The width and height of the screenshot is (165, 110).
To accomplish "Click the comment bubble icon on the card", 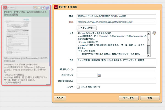I will point(39,7).
